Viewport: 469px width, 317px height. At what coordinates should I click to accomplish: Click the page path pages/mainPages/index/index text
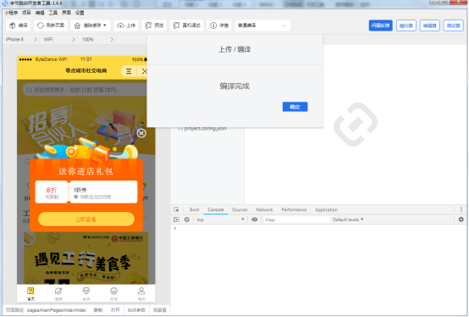pyautogui.click(x=57, y=310)
